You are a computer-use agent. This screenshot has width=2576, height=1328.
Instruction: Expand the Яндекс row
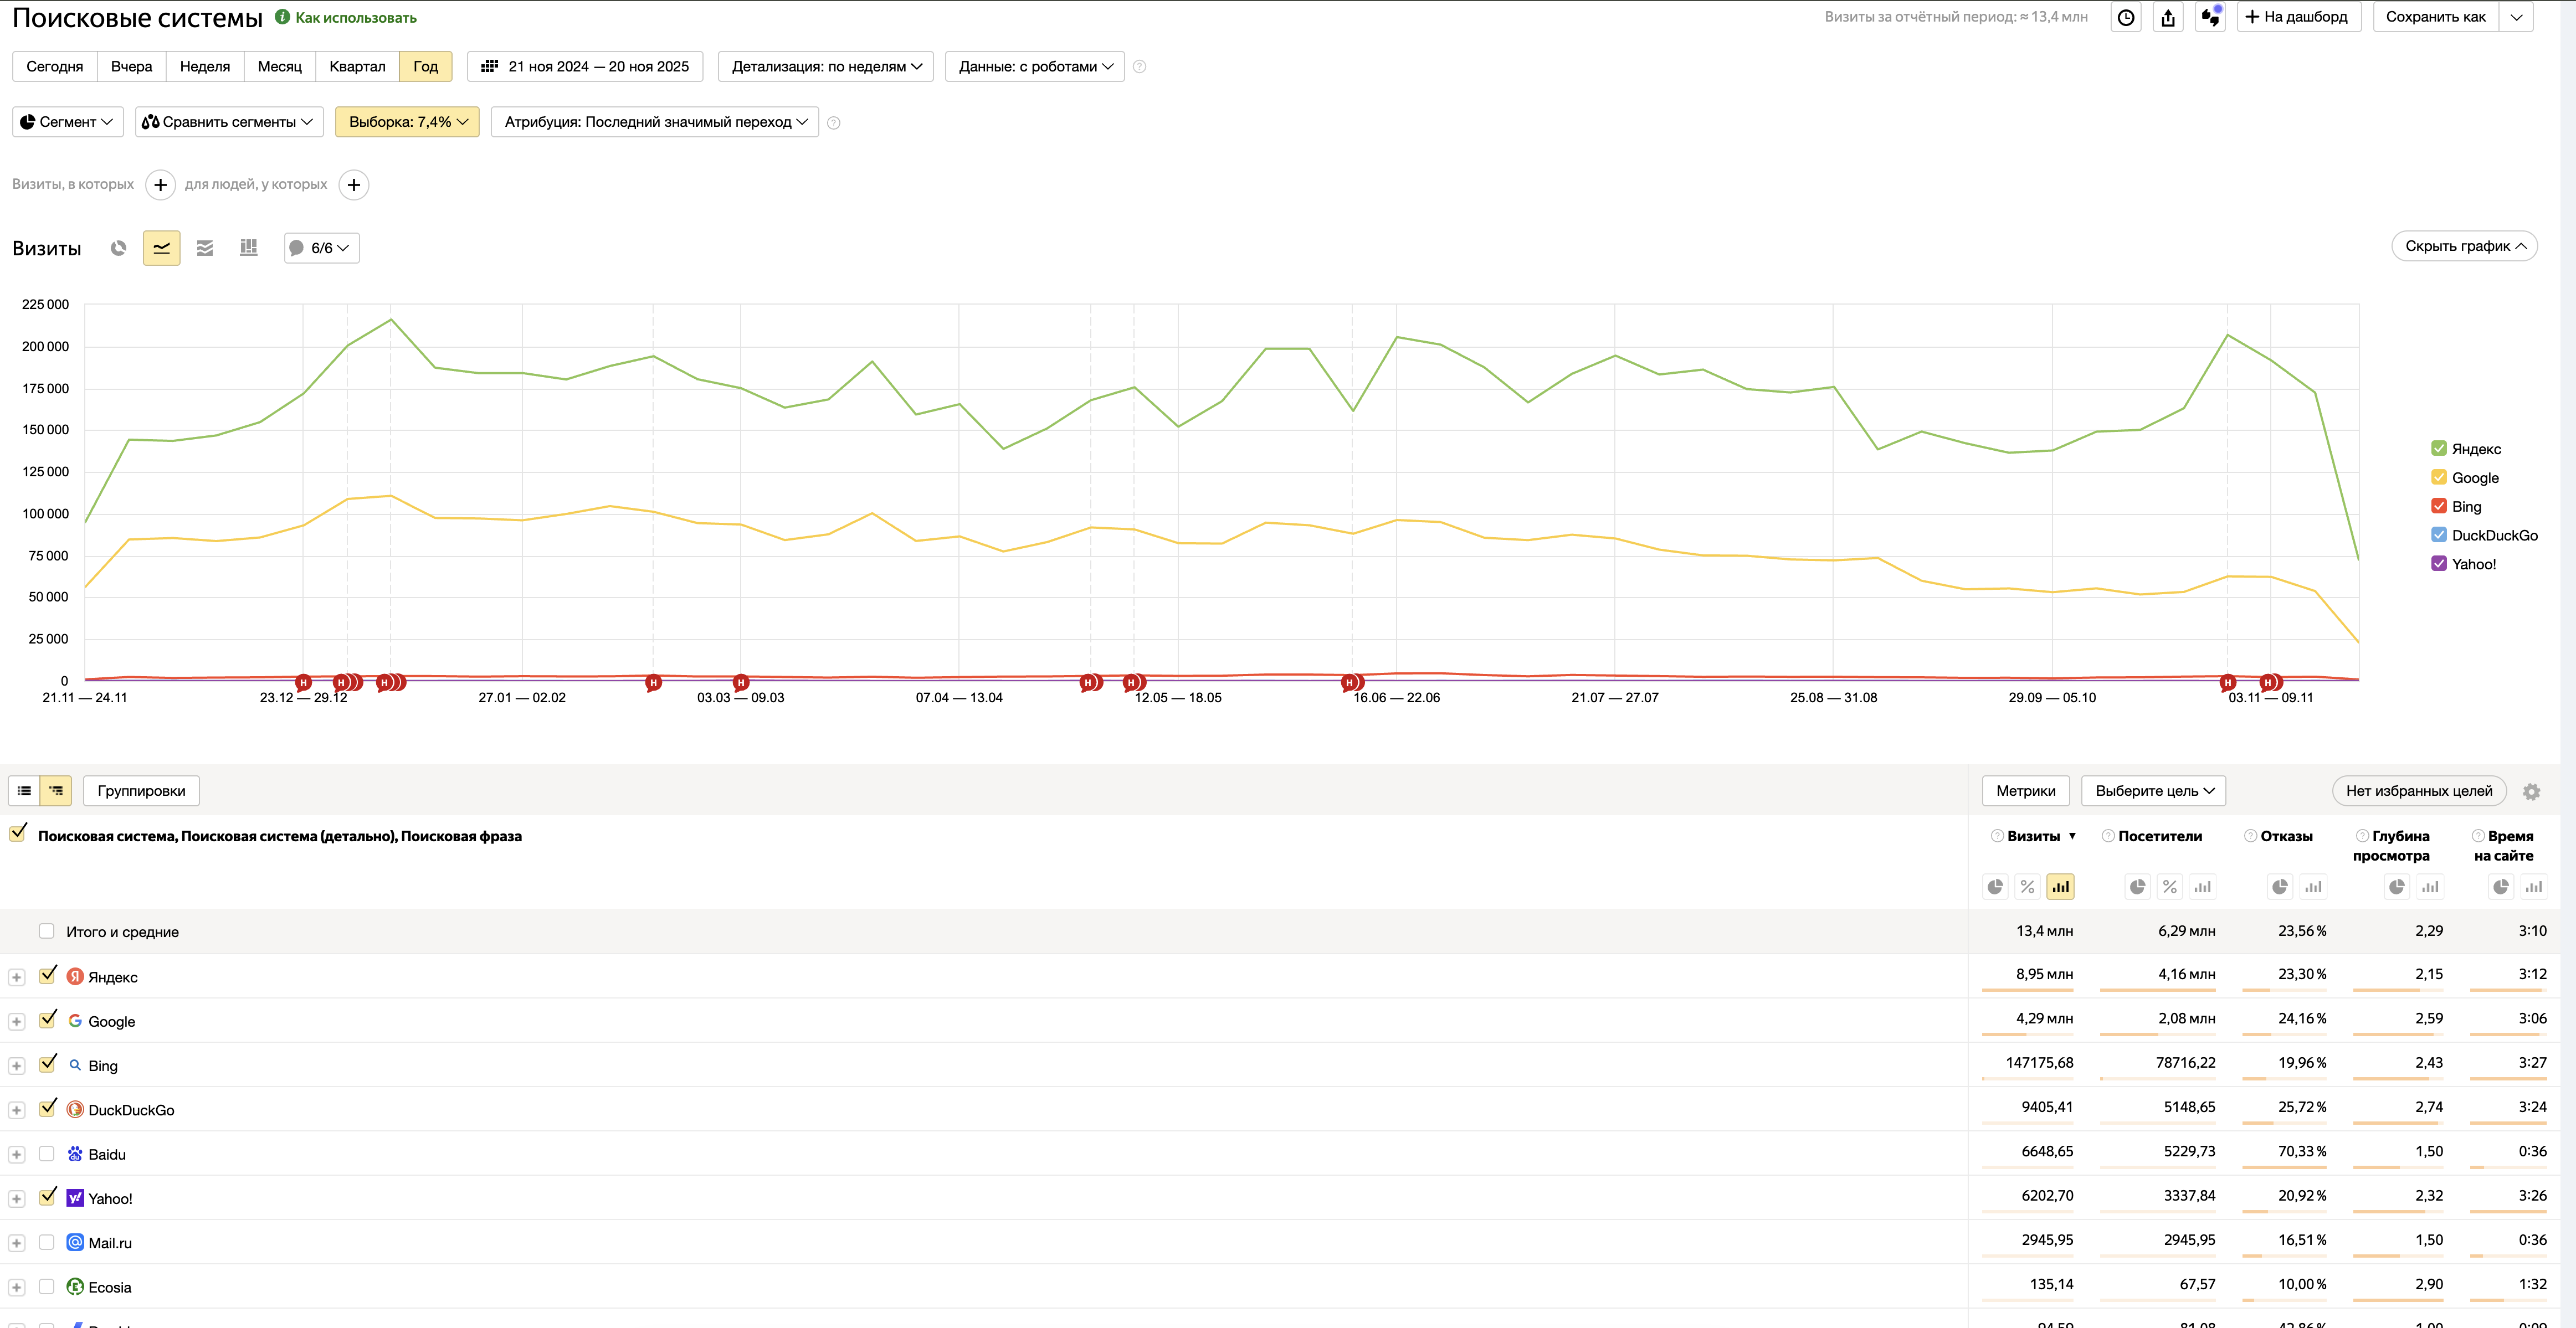click(16, 977)
